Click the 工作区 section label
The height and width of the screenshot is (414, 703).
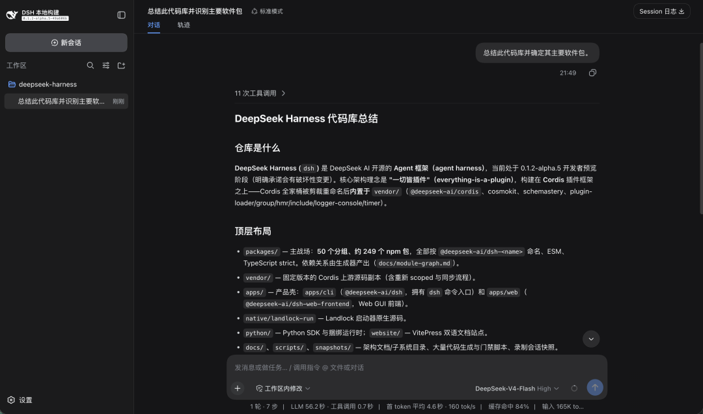coord(16,66)
